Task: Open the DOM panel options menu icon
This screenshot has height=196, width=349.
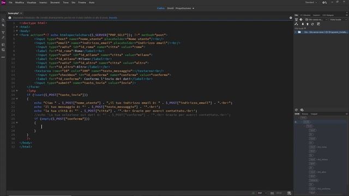Action: point(347,114)
